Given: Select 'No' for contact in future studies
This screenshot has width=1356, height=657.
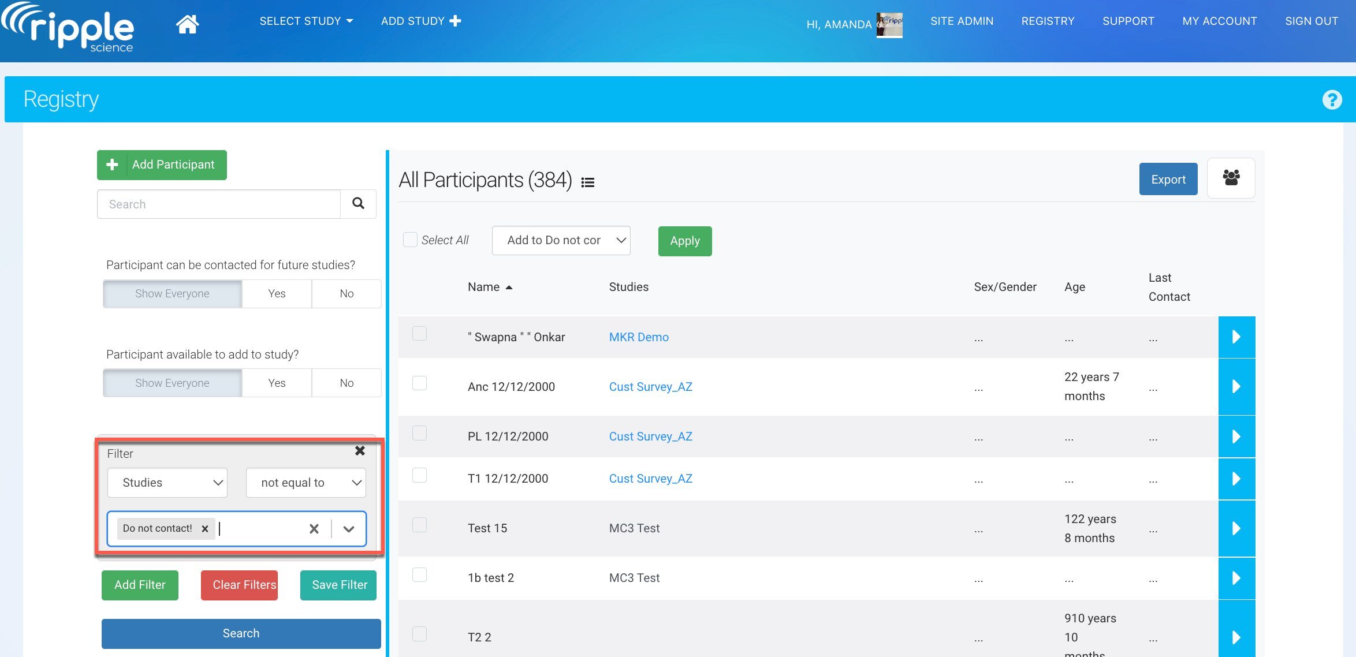Looking at the screenshot, I should 346,294.
